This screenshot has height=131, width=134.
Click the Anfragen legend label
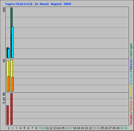[x=131, y=50]
